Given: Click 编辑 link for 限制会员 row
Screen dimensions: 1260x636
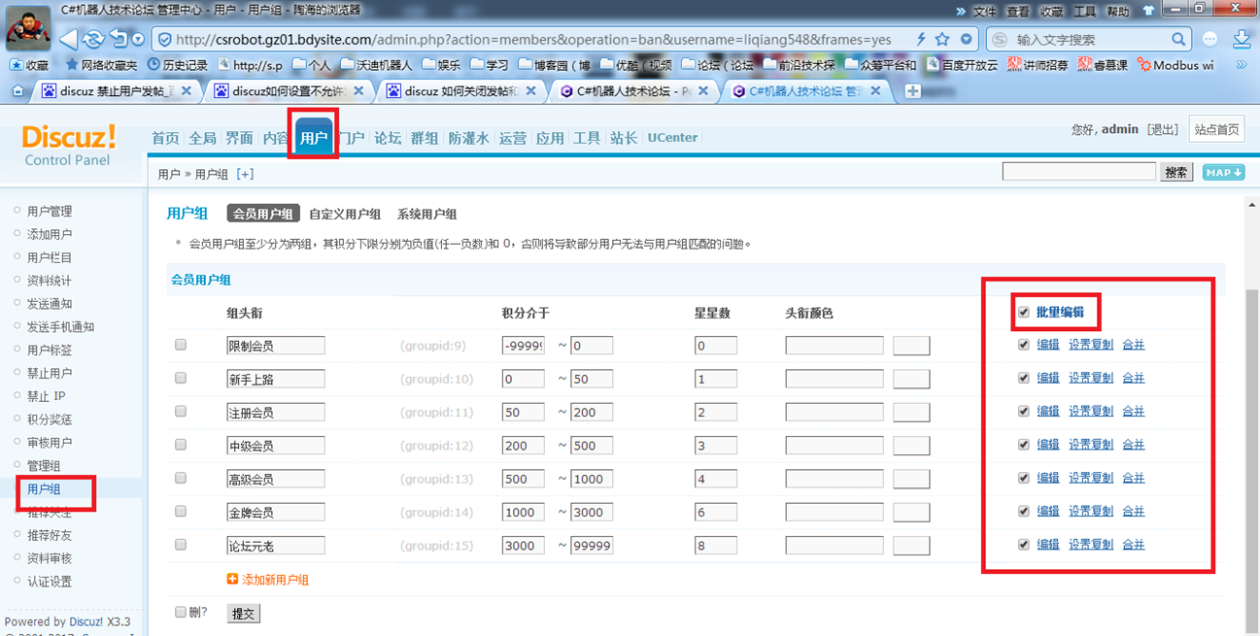Looking at the screenshot, I should pyautogui.click(x=1048, y=345).
